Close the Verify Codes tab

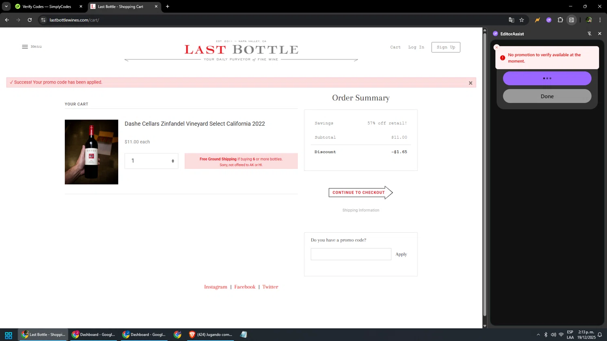point(81,6)
